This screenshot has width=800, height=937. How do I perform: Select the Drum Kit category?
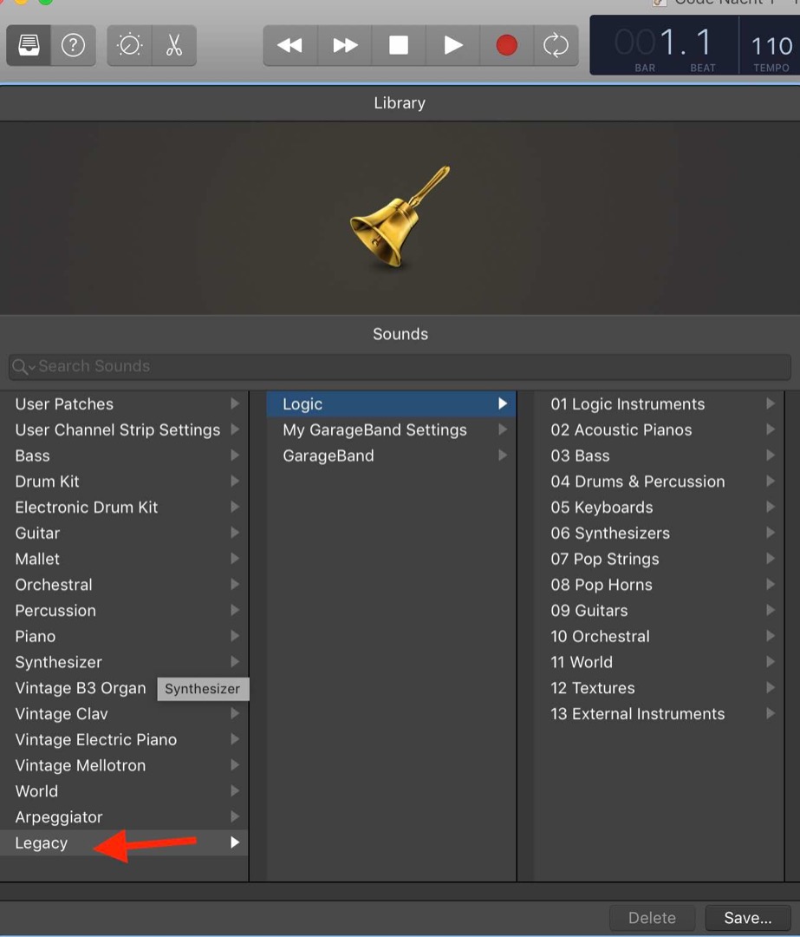(124, 481)
